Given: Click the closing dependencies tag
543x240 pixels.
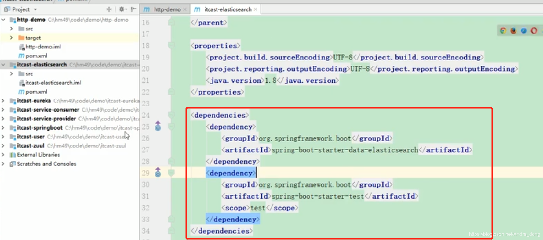Looking at the screenshot, I should [222, 231].
